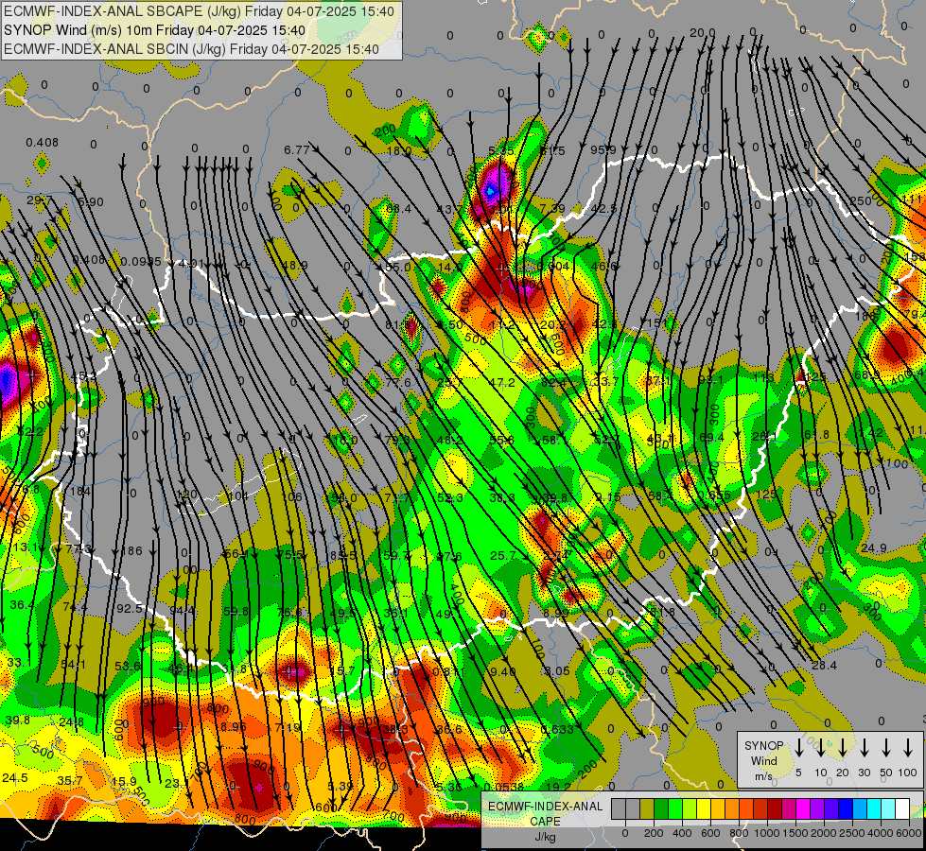This screenshot has height=851, width=926.
Task: Click the ECMWF-INDEX-ANAL CAPE legend label
Action: click(545, 814)
